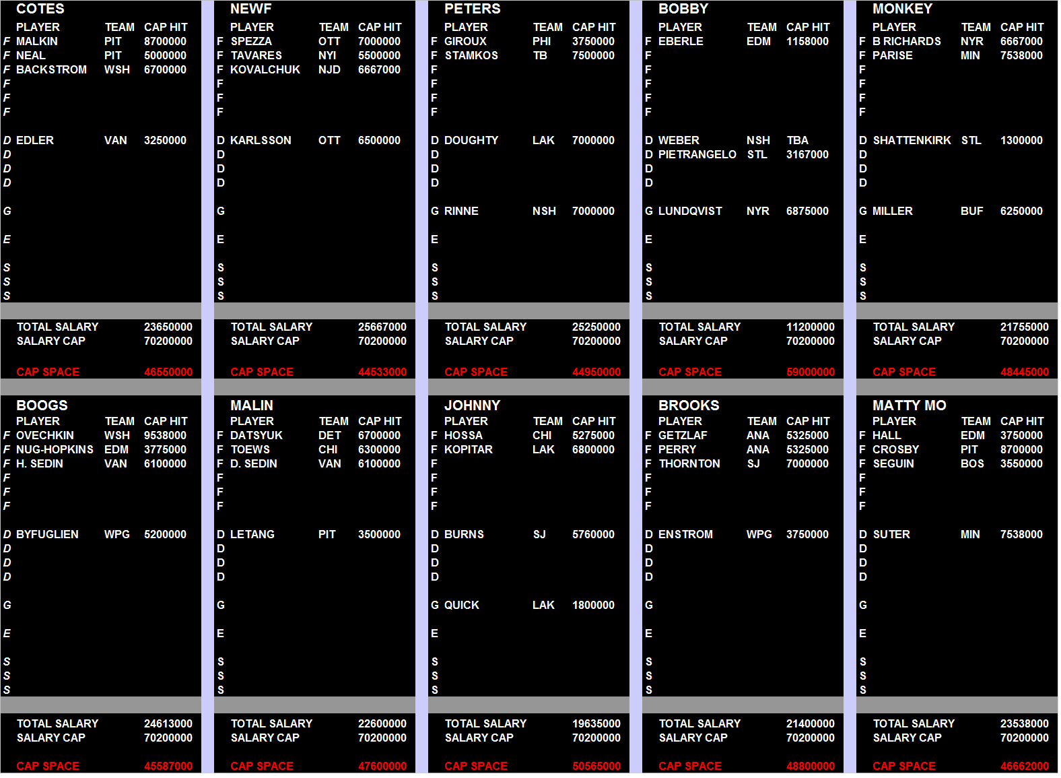Select STAMKOS in the PETERS roster
1061x778 pixels.
pyautogui.click(x=471, y=55)
